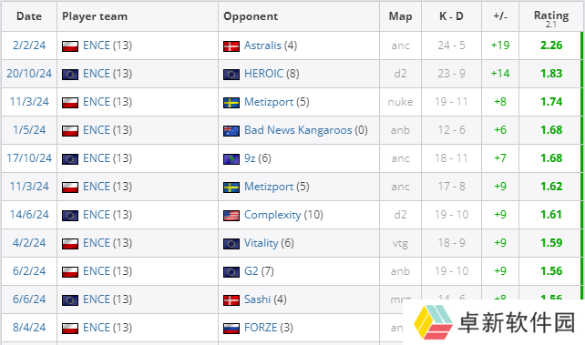Screen dimensions: 585x345
Task: Open the Astralis team link
Action: click(262, 46)
